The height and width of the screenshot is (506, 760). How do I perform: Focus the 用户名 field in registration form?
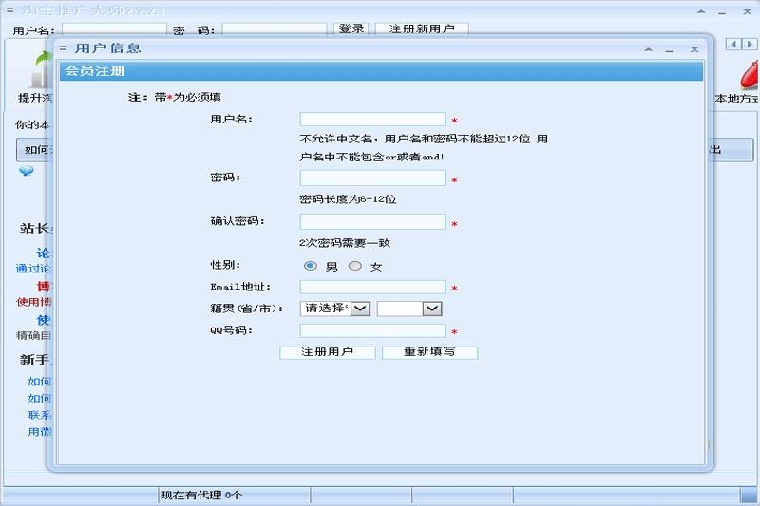[x=372, y=119]
